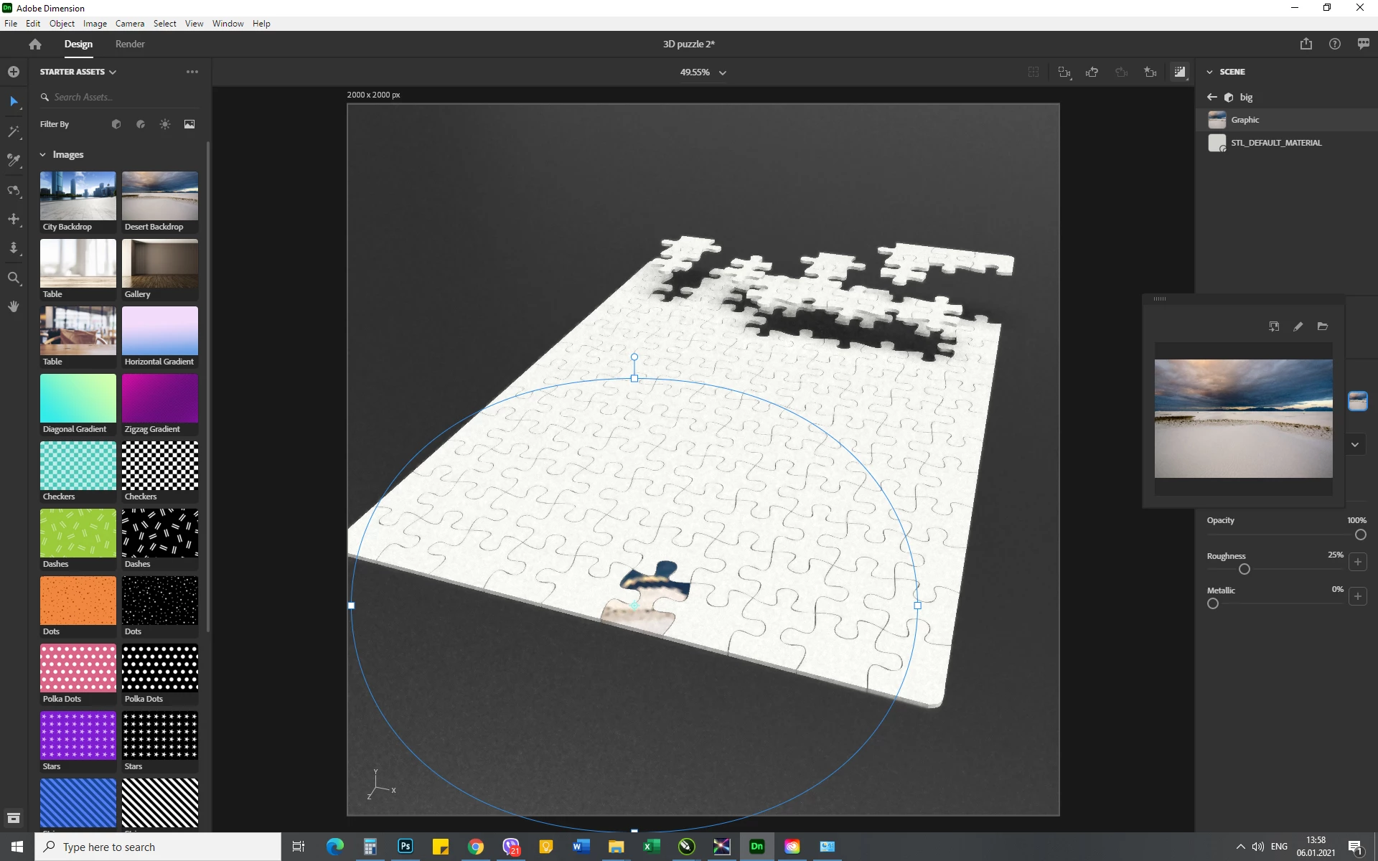Pick the Sampler eyedropper tool
Screen dimensions: 1378x861
click(x=14, y=161)
